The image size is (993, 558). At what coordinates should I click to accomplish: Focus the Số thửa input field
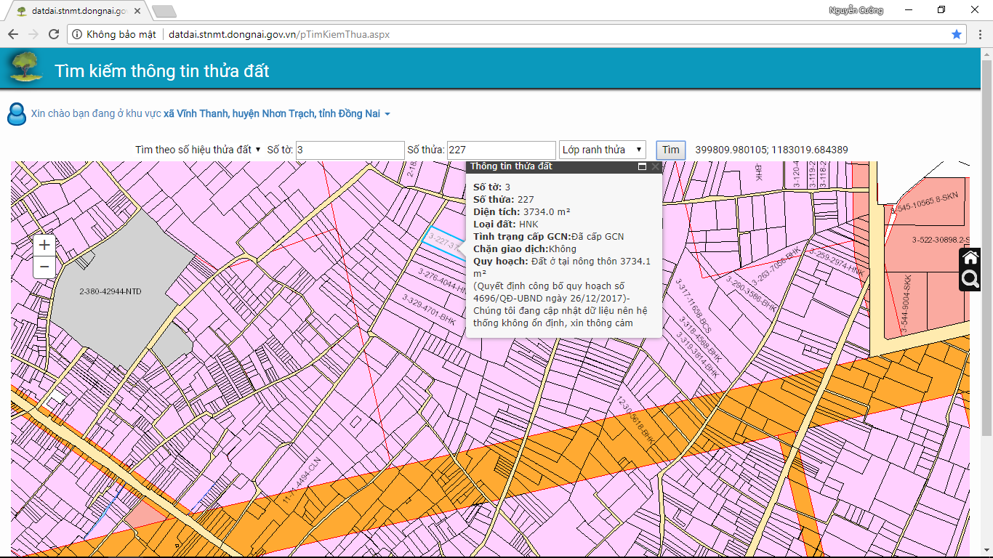[502, 150]
